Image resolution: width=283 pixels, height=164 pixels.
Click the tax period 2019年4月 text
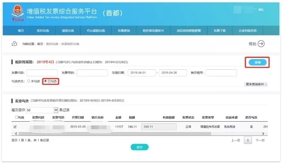[x=45, y=62]
